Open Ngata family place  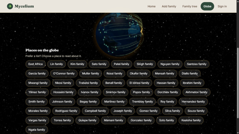coord(36,130)
